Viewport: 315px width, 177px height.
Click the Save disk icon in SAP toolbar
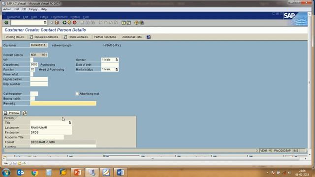[x=57, y=23]
